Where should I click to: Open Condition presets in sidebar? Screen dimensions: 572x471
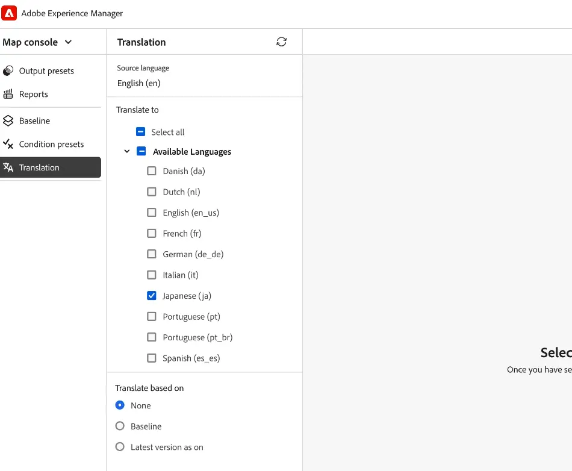[x=51, y=144]
